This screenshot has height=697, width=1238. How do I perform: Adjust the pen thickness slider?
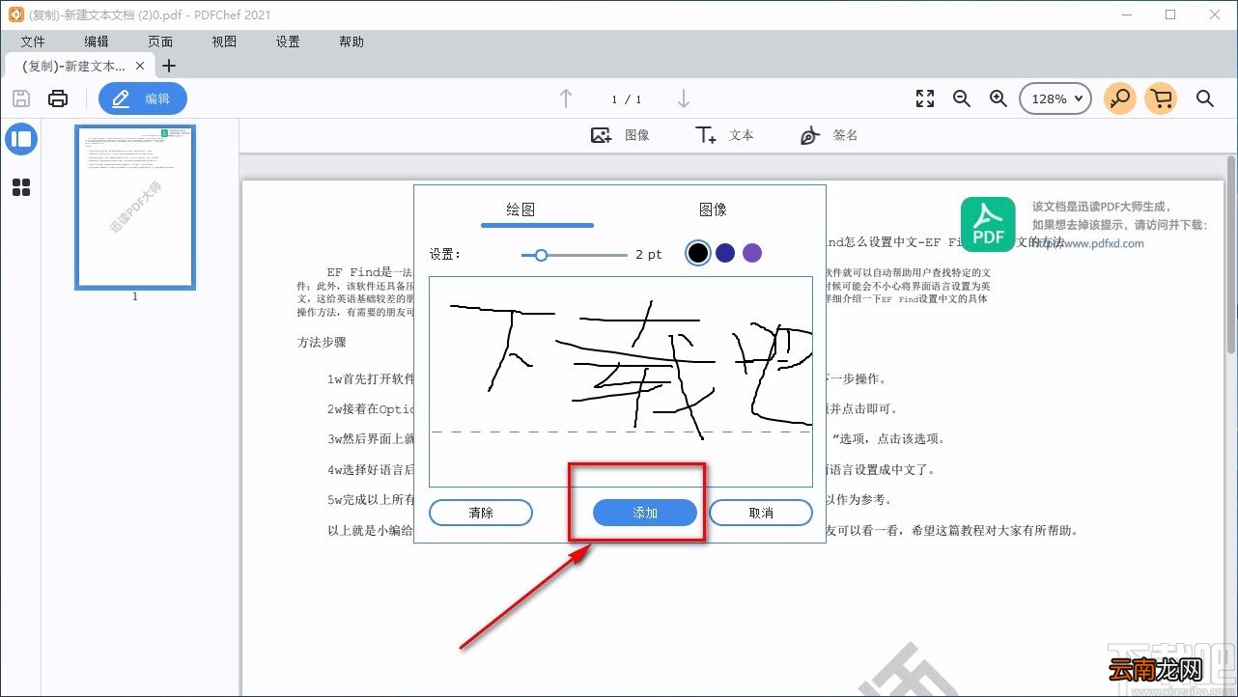coord(574,255)
